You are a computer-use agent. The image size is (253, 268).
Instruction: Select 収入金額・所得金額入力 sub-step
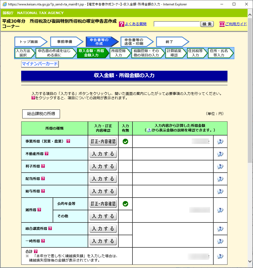(93, 53)
